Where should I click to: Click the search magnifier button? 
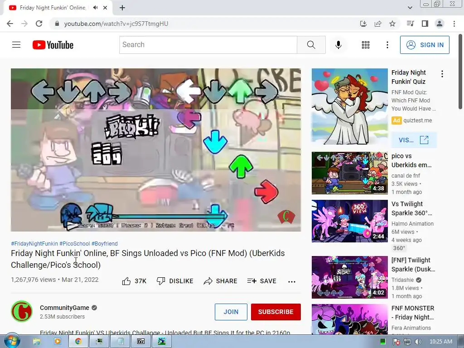tap(311, 45)
